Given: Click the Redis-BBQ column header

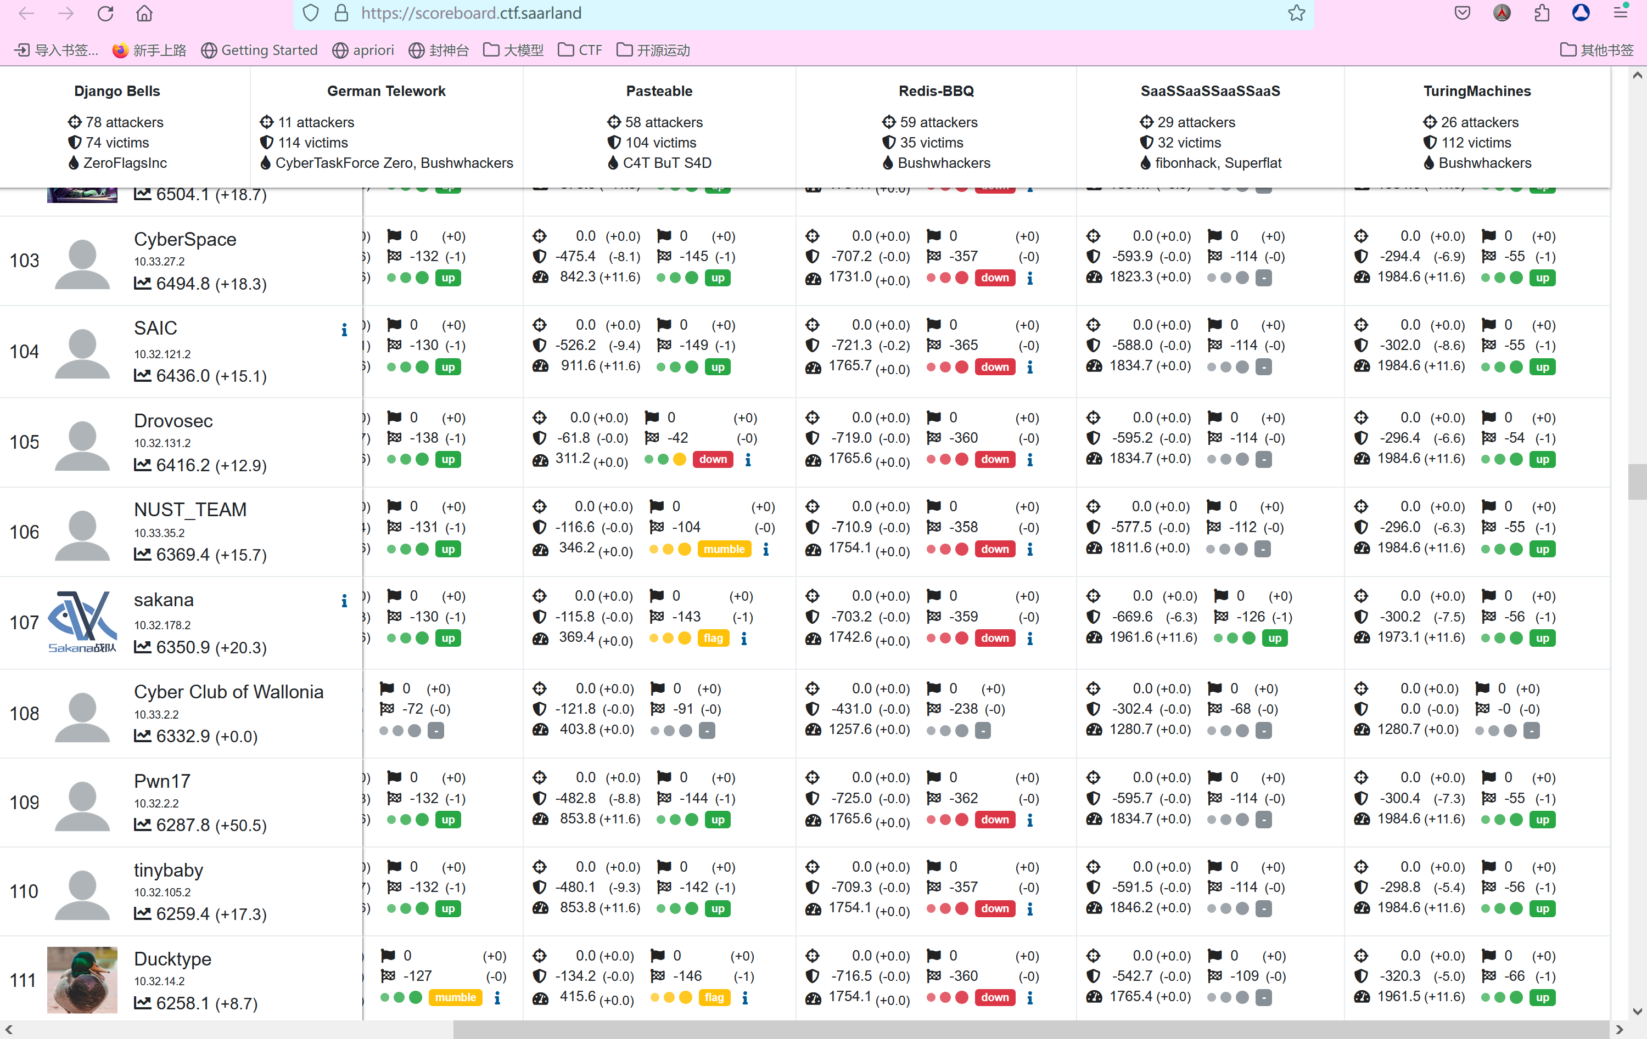Looking at the screenshot, I should [935, 91].
